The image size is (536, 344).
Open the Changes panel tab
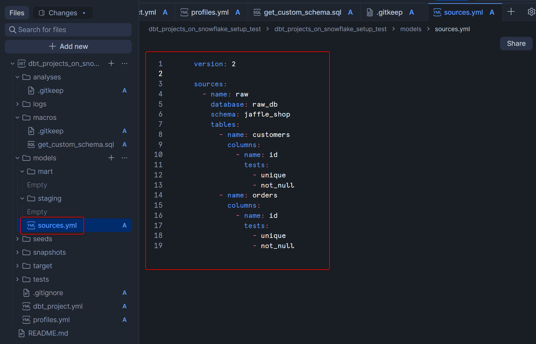(63, 13)
